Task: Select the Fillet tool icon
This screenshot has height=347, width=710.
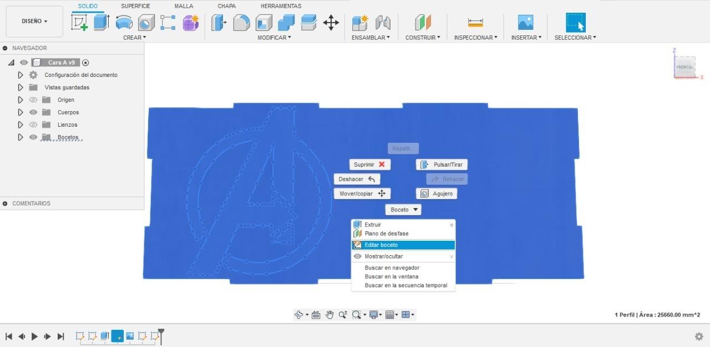Action: tap(241, 23)
